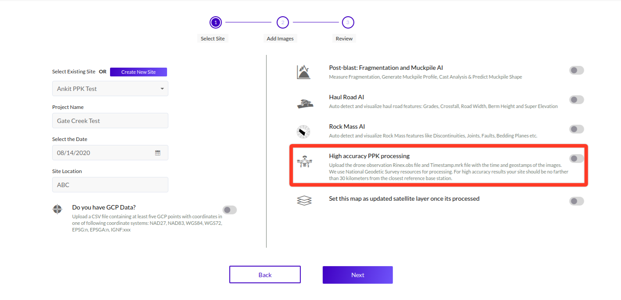The image size is (621, 300).
Task: Click the Next button
Action: [x=357, y=275]
